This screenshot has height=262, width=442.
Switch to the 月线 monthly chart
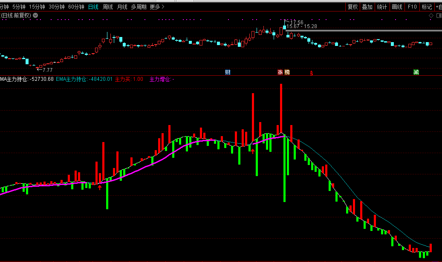click(122, 7)
